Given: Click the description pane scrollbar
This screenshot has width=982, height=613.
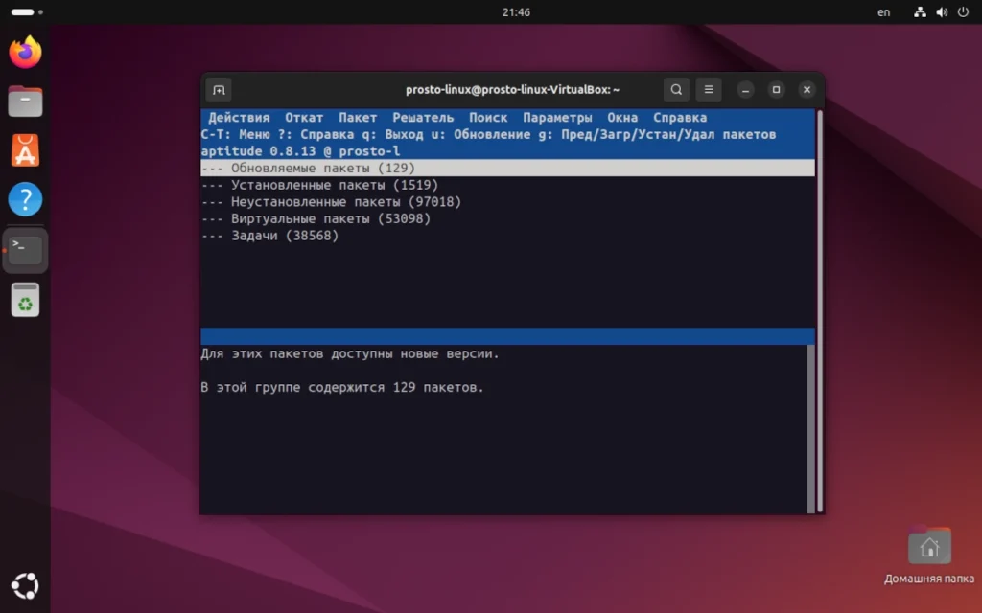Looking at the screenshot, I should coord(811,428).
